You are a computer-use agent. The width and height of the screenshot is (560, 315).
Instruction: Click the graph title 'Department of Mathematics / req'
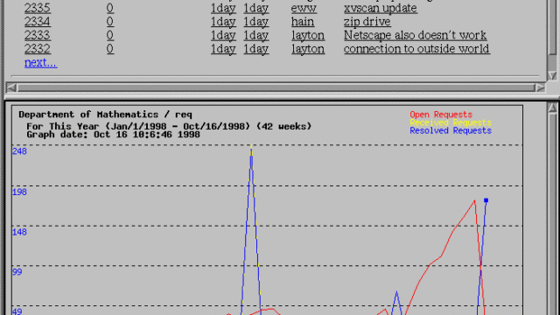pyautogui.click(x=105, y=115)
